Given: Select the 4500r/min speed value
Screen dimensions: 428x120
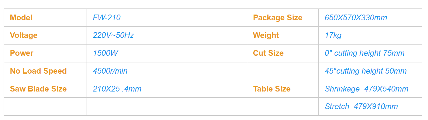Looking at the screenshot, I should pyautogui.click(x=110, y=71).
